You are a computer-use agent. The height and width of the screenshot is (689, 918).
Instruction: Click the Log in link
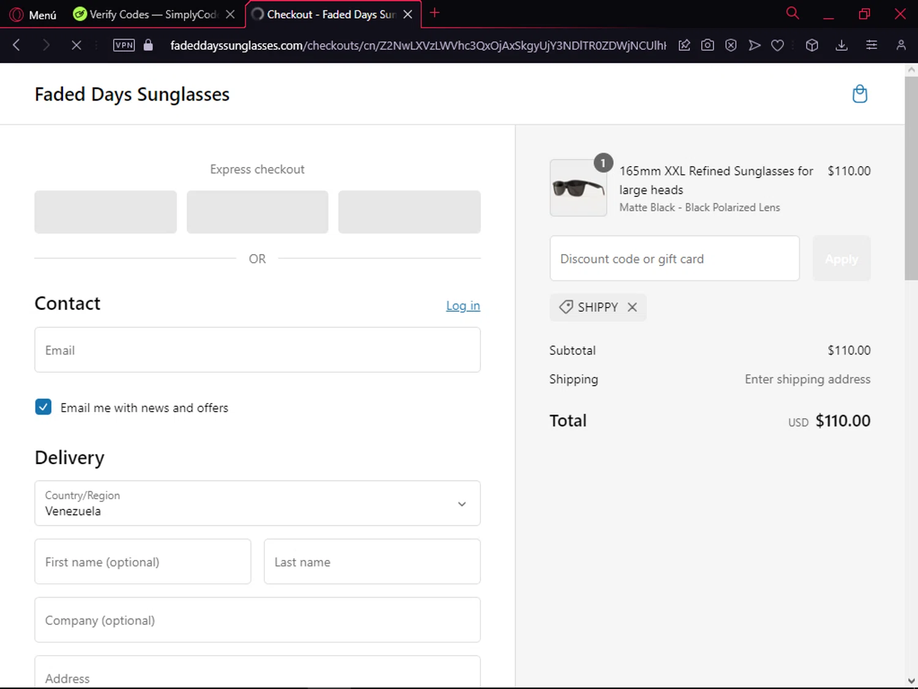[x=463, y=306]
